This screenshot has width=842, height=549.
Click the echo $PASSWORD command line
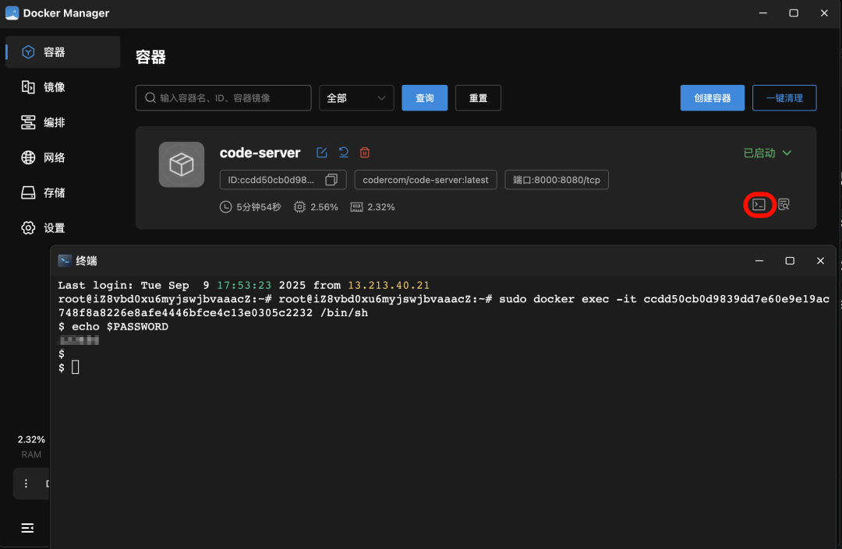113,326
